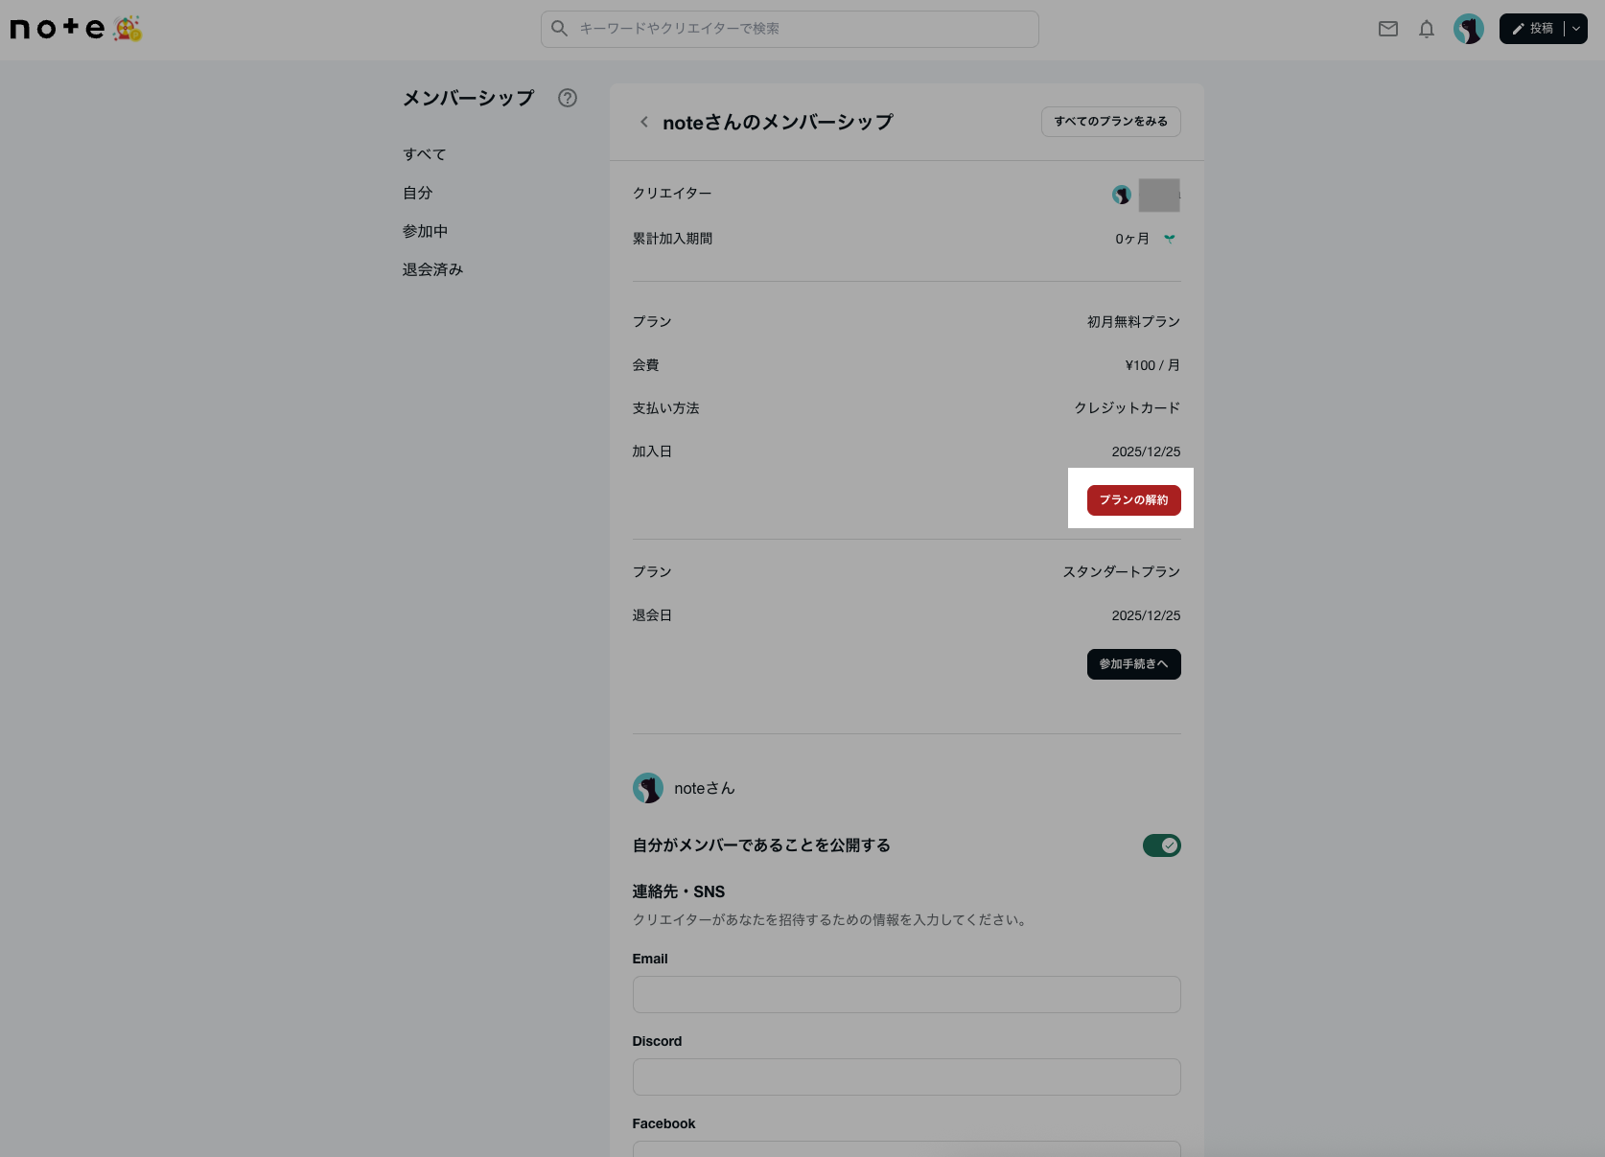The width and height of the screenshot is (1605, 1157).
Task: Toggle 自分がメンバーであることを公開する switch
Action: (x=1162, y=845)
